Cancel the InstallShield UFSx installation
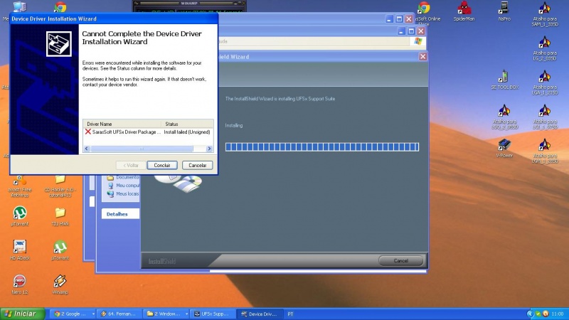This screenshot has width=569, height=320. point(400,260)
